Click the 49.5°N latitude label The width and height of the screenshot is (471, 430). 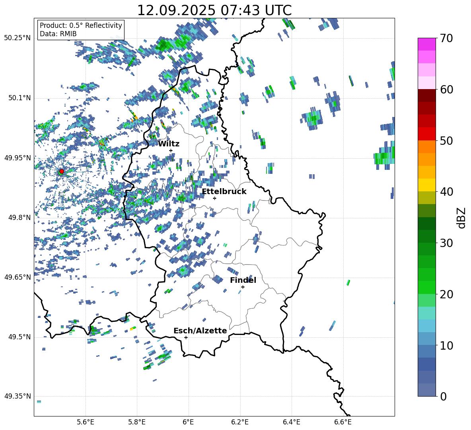(x=19, y=337)
